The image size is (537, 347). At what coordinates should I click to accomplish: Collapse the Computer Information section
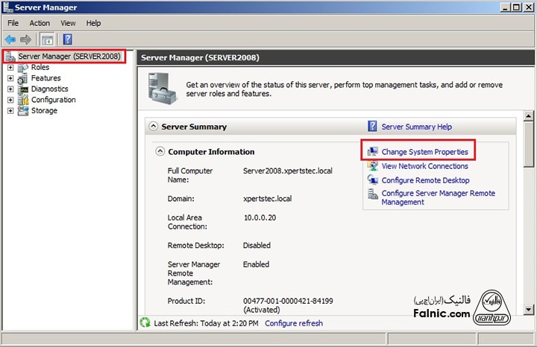[x=160, y=152]
